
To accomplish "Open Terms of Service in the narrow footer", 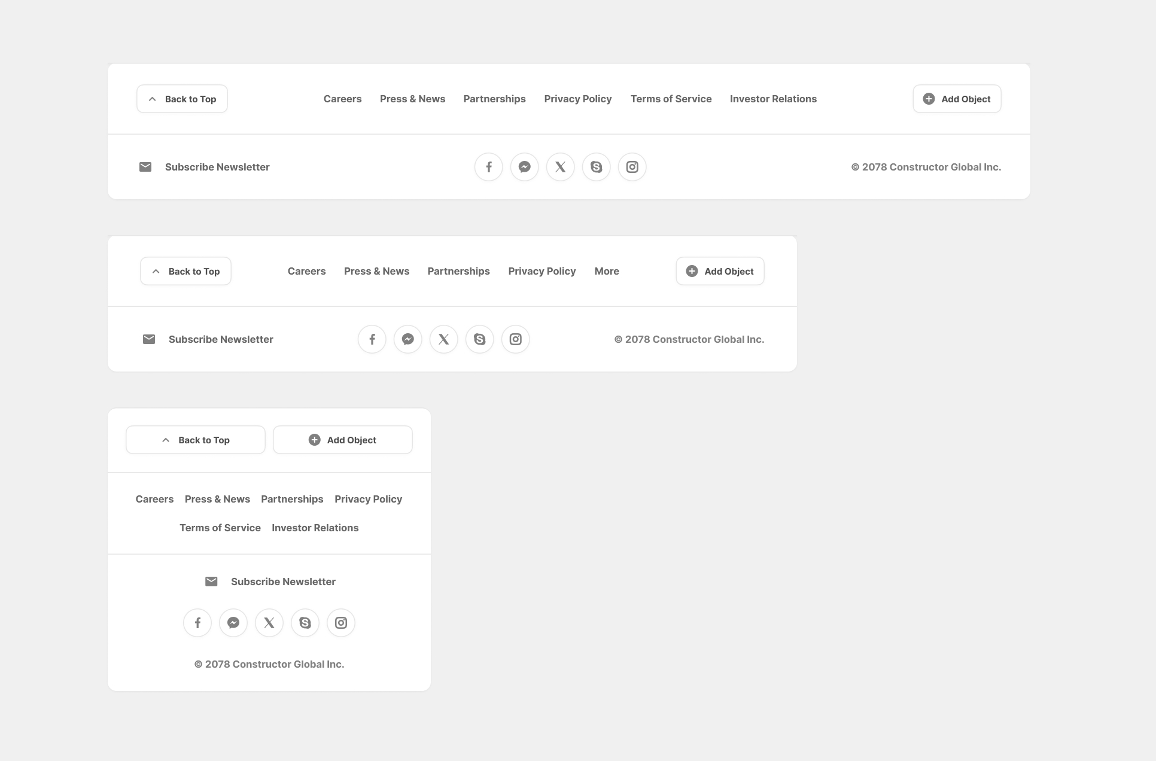I will point(220,528).
